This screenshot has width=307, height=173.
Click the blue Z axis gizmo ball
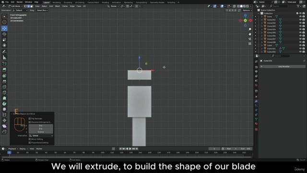click(x=245, y=15)
